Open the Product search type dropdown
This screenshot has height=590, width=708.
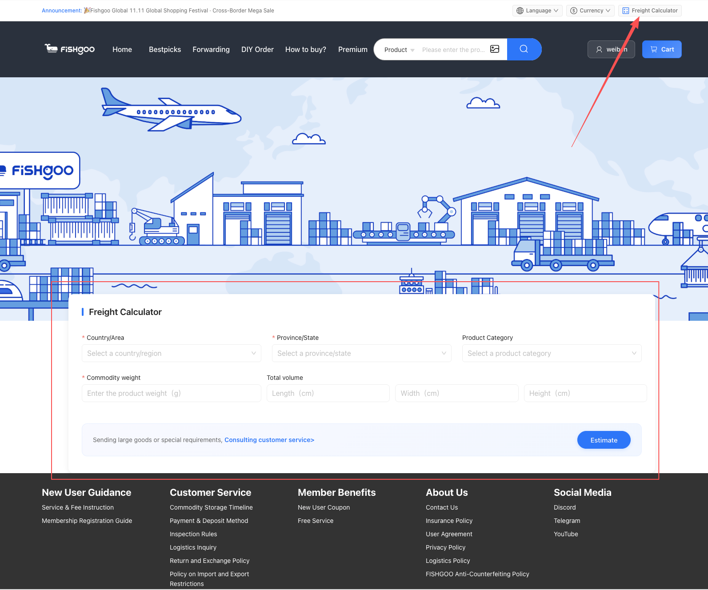click(399, 50)
